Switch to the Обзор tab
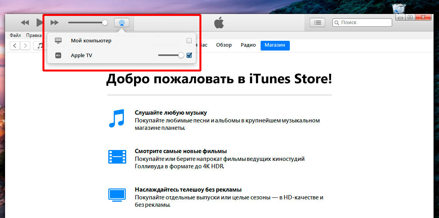 [224, 45]
